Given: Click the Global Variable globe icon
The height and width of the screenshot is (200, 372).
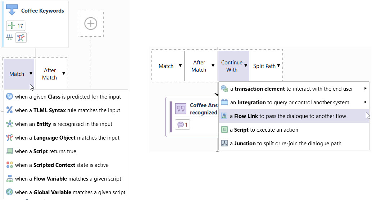Looking at the screenshot, I should point(10,192).
